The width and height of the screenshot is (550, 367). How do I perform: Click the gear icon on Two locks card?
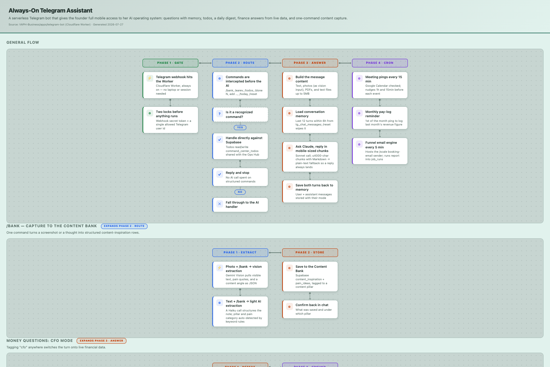(x=150, y=113)
